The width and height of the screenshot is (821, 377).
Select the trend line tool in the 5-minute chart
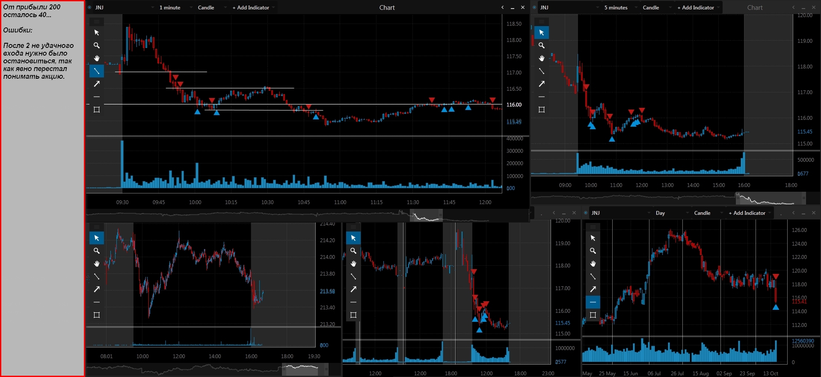pos(542,71)
